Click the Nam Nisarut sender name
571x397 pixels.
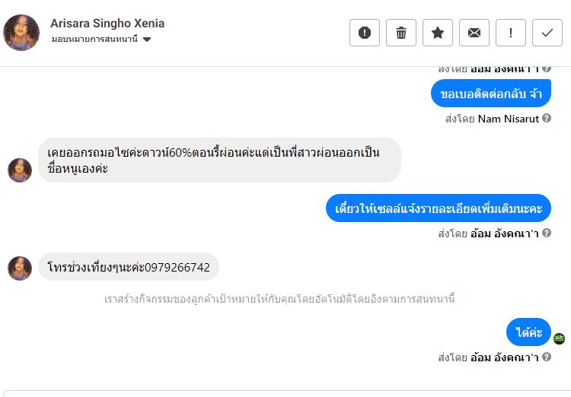tap(508, 119)
